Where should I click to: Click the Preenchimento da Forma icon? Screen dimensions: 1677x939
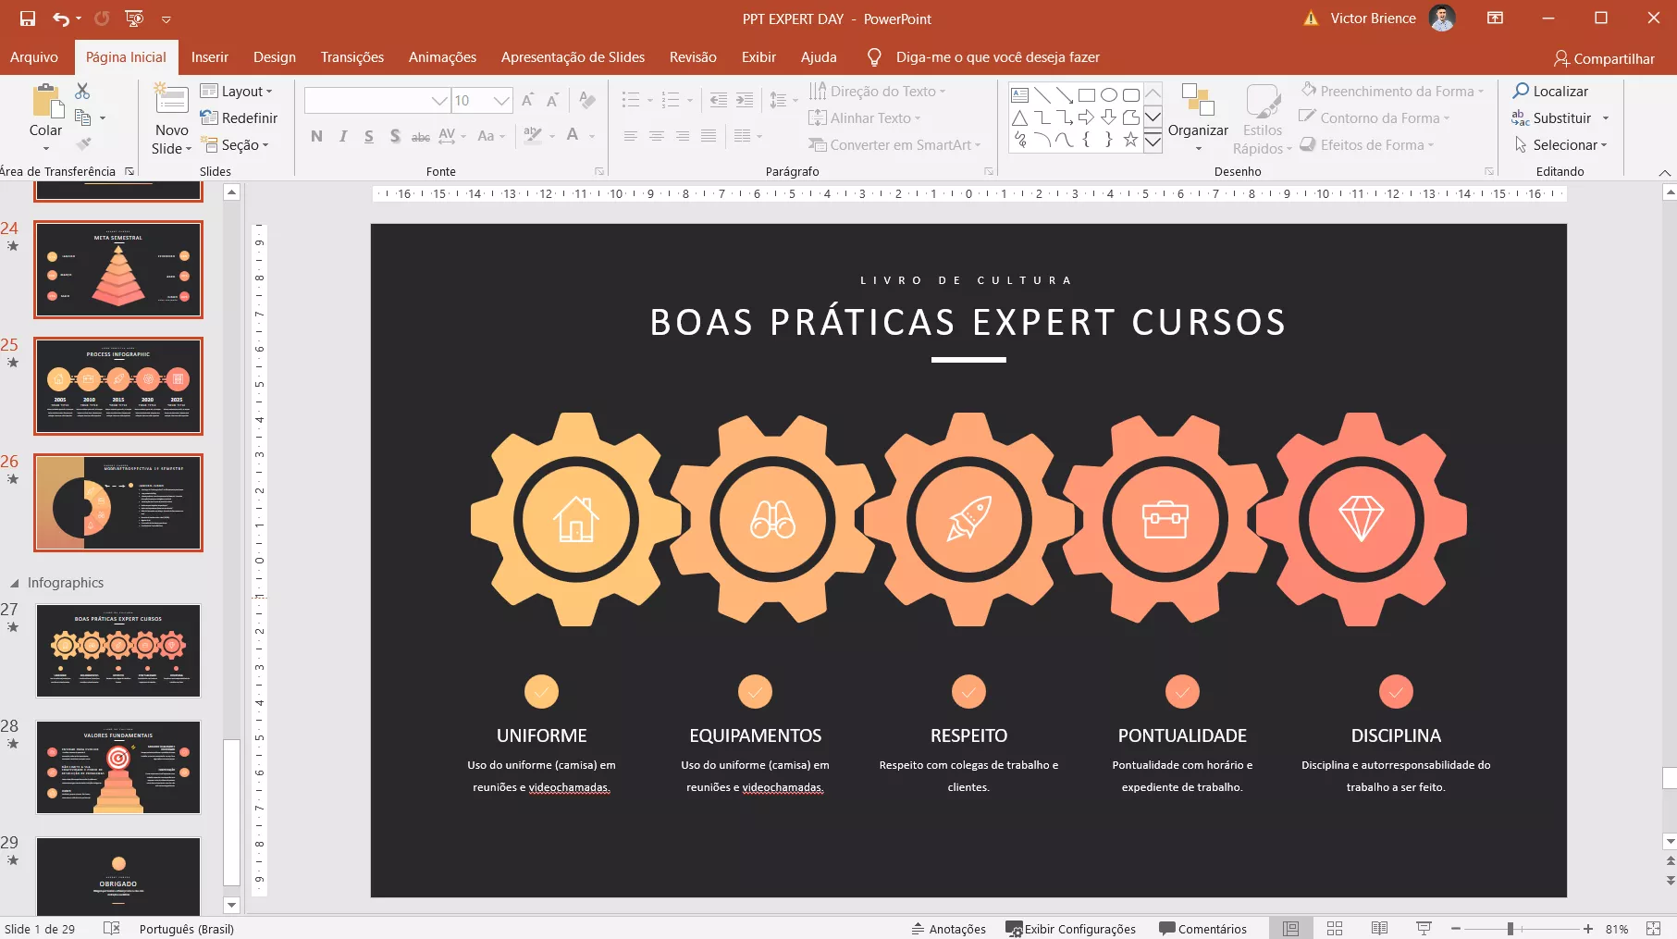click(1310, 91)
